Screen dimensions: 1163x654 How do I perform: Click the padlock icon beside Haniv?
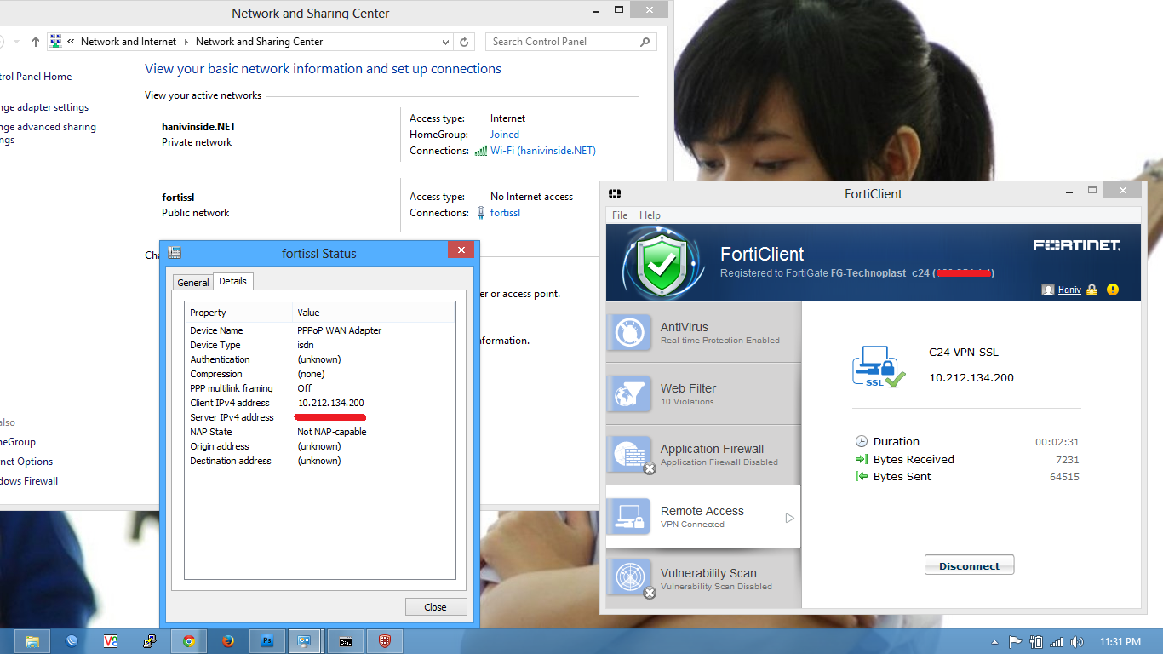pyautogui.click(x=1092, y=290)
